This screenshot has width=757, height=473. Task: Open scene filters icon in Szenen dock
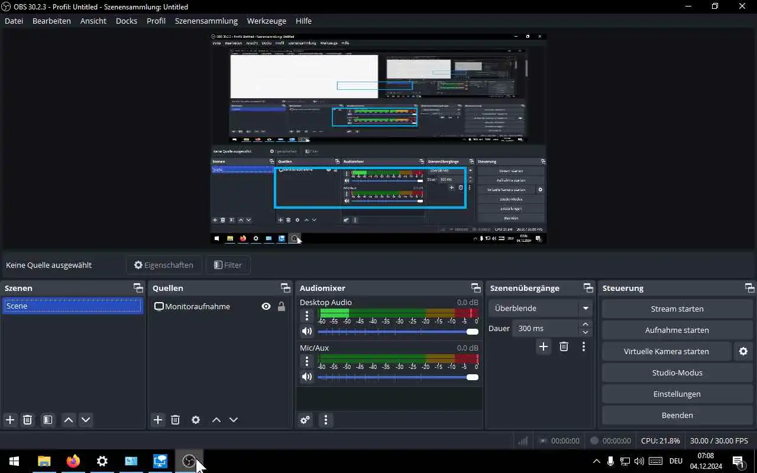point(48,420)
